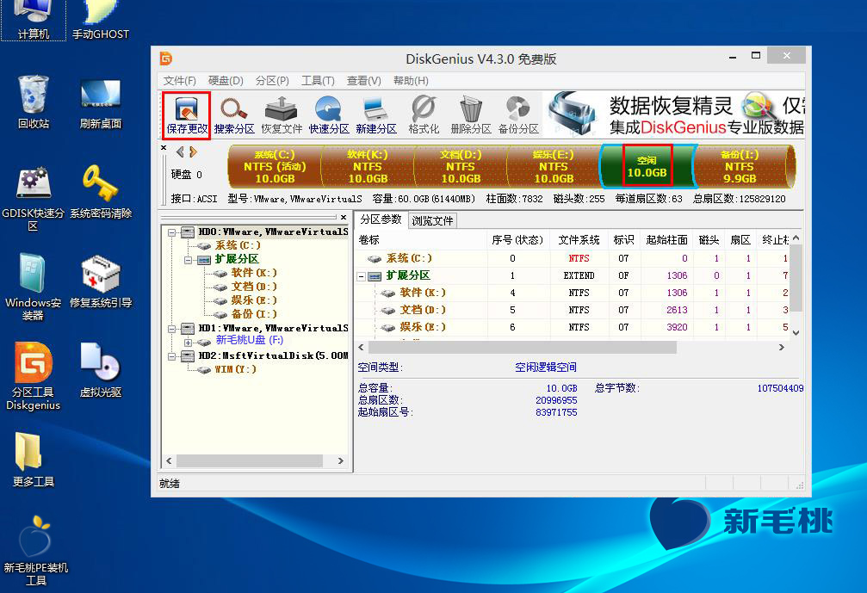
Task: Select 系统(C:) in the left tree
Action: click(238, 245)
